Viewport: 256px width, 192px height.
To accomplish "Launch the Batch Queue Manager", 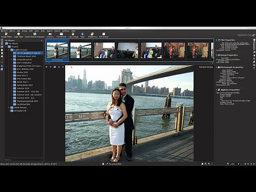I will 35,35.
